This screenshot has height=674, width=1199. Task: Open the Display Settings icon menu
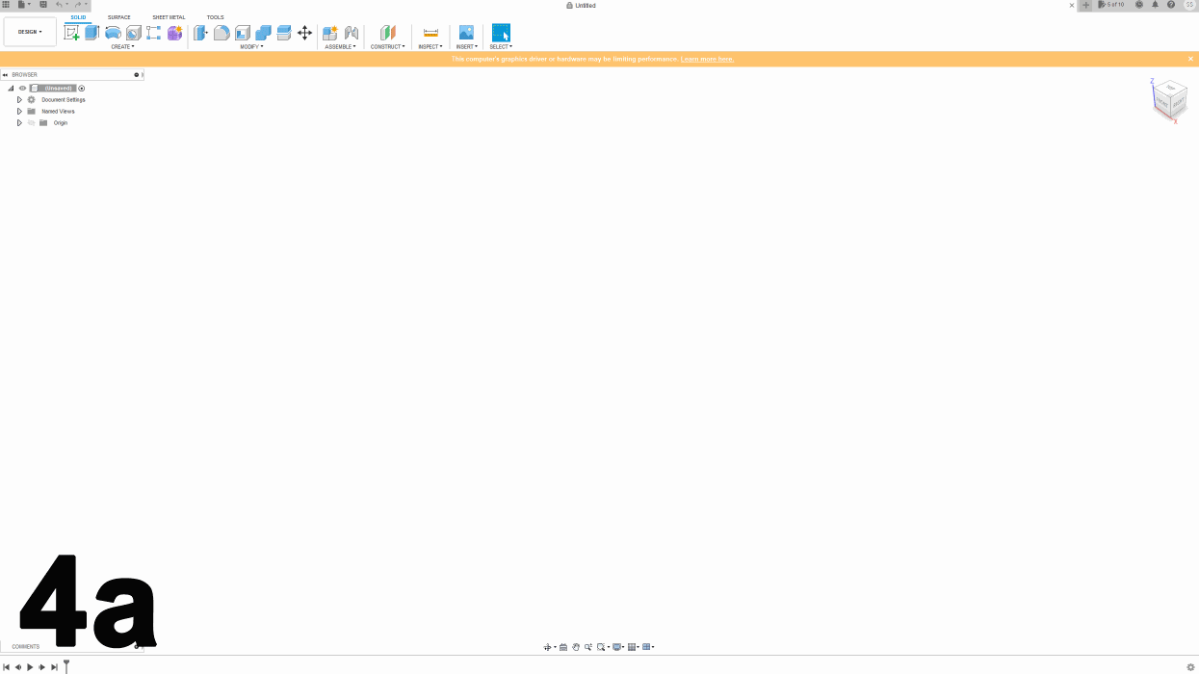click(617, 646)
